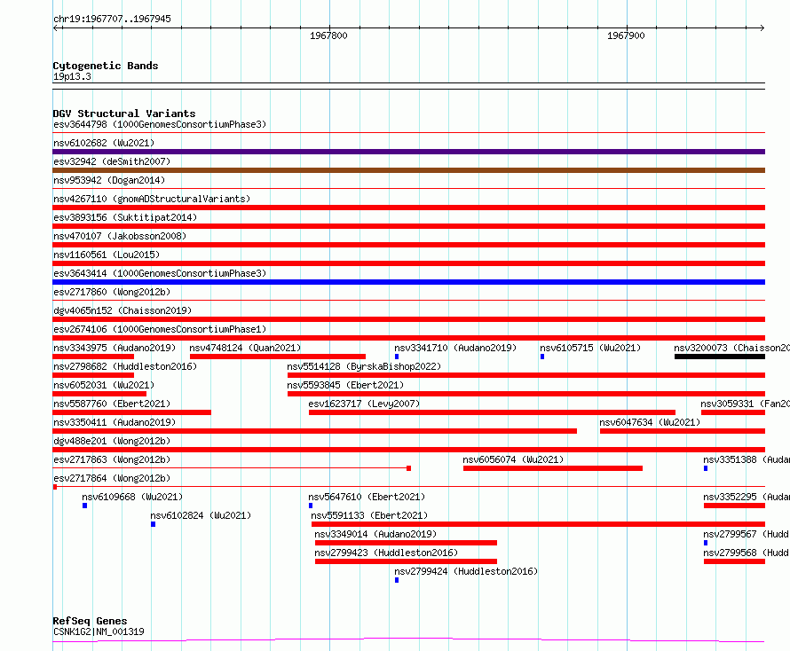Screen dimensions: 790x651
Task: Select nsv470107 (Jakobsson2008) variant label
Action: [120, 236]
